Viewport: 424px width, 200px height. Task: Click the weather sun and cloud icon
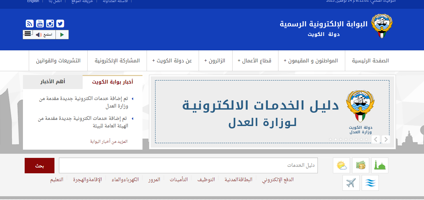pos(341,166)
